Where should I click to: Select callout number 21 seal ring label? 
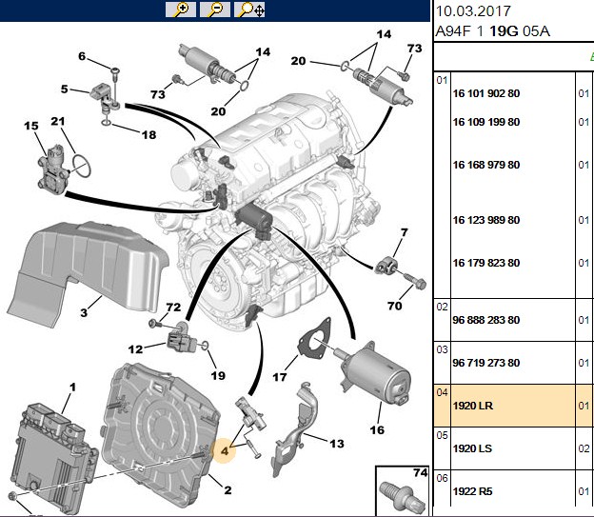tap(58, 121)
